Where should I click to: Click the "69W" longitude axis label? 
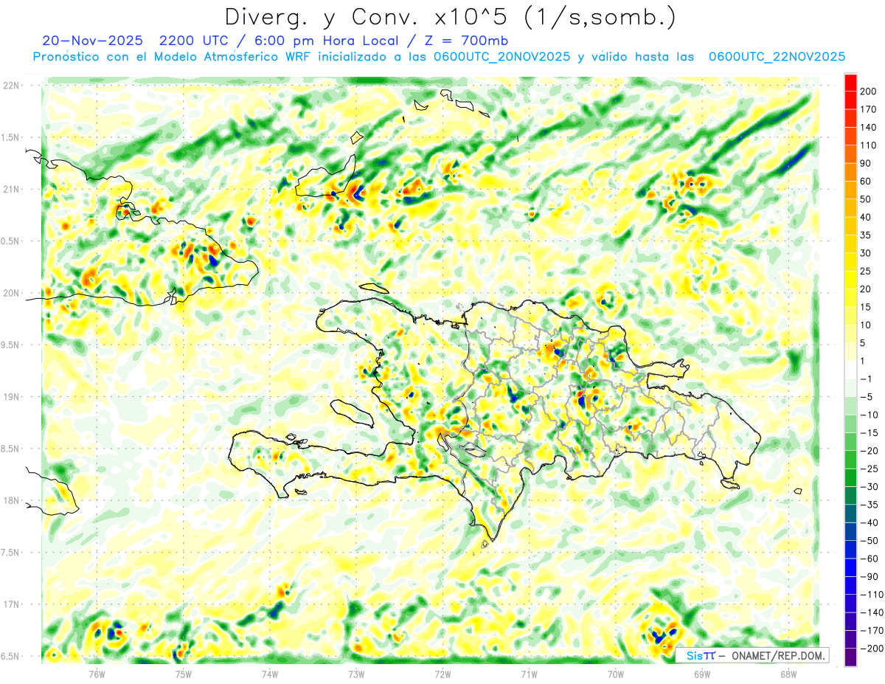click(702, 674)
